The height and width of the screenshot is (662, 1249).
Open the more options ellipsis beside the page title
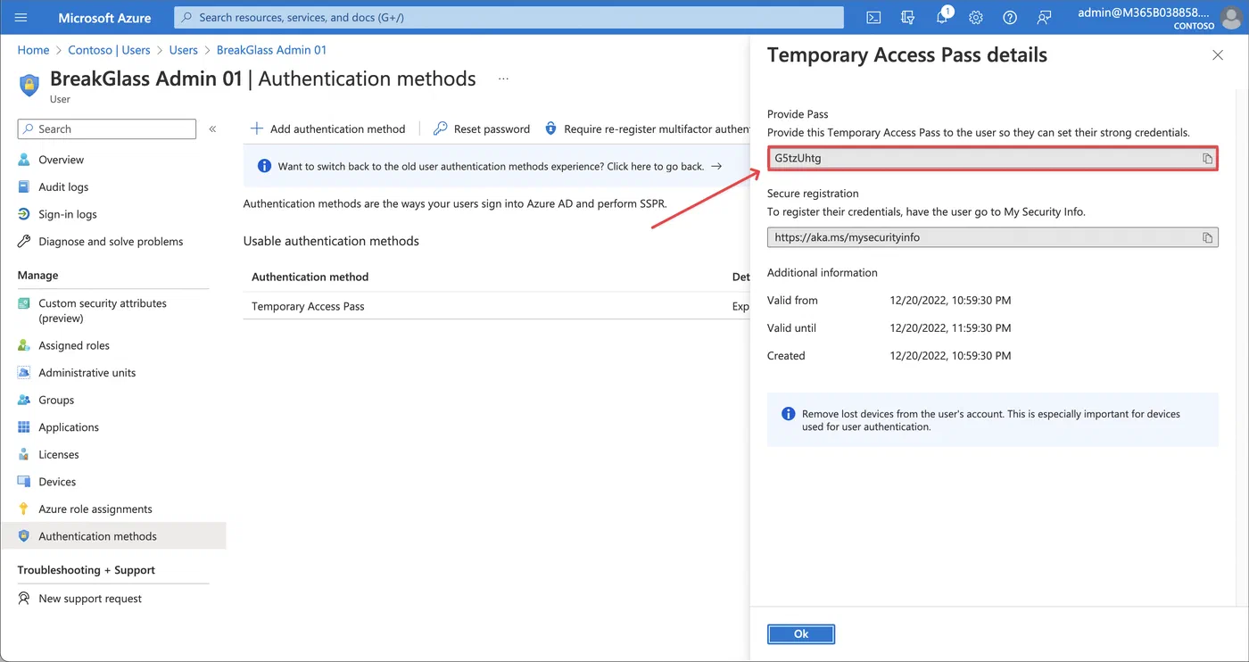tap(503, 79)
